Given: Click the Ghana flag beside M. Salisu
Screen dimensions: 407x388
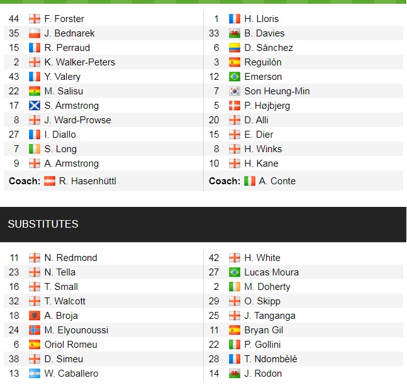Looking at the screenshot, I should [x=35, y=91].
